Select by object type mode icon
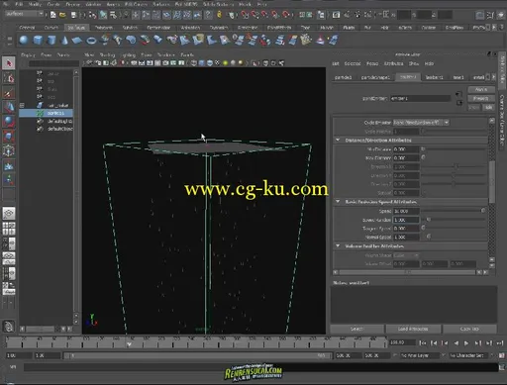Image resolution: width=507 pixels, height=385 pixels. (x=103, y=15)
